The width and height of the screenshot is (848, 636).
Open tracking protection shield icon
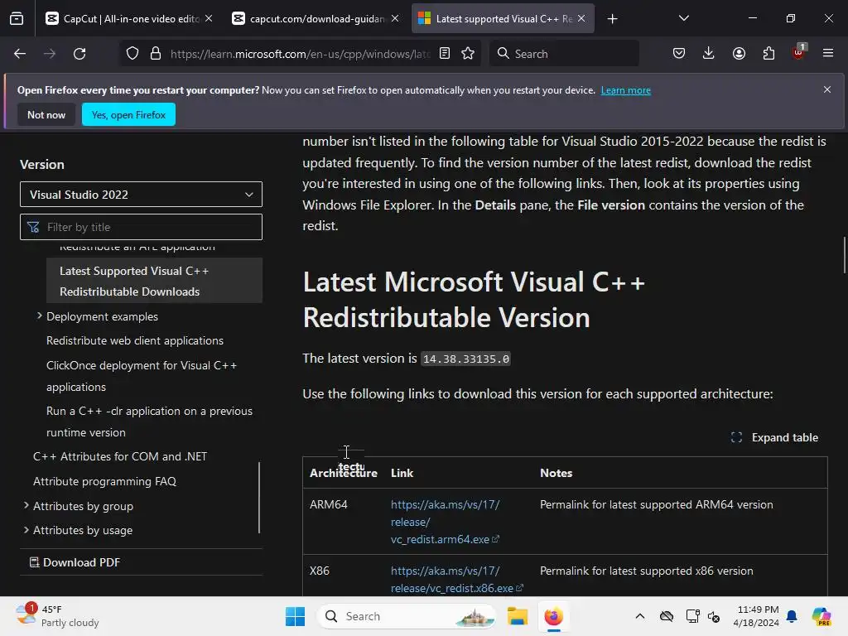(132, 54)
